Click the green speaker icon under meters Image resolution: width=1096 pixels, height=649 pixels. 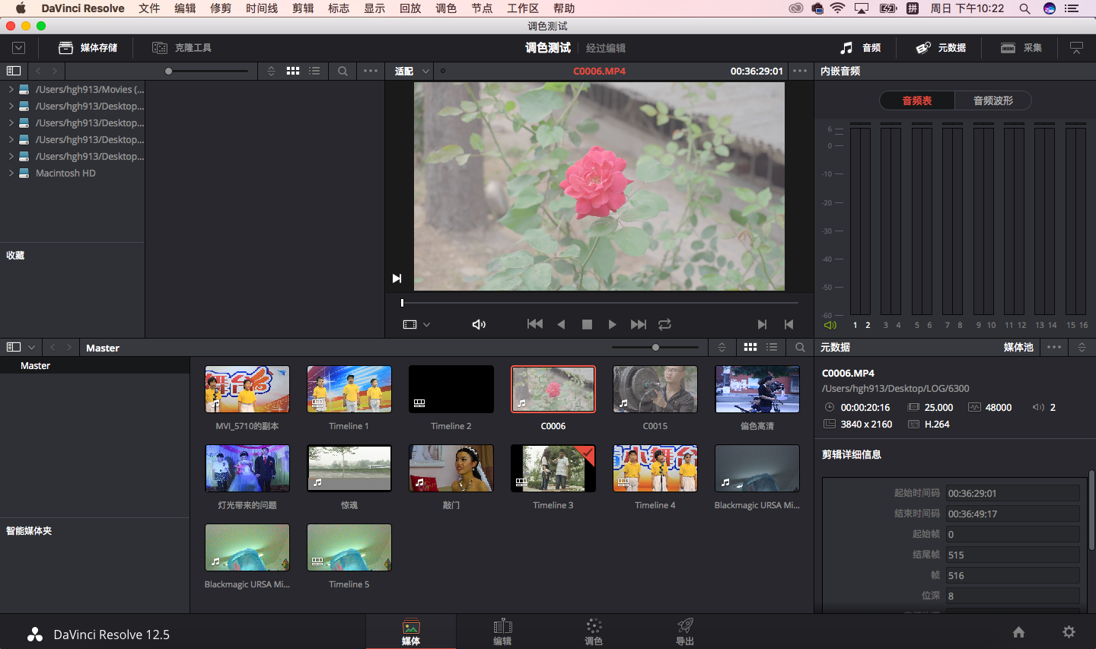(x=830, y=325)
